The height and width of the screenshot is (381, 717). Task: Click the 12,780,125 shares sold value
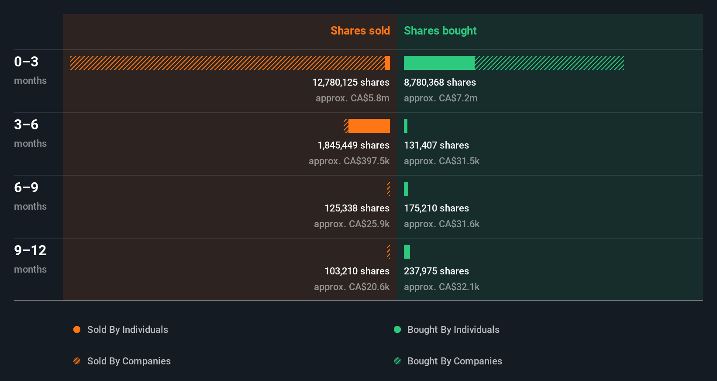click(351, 82)
